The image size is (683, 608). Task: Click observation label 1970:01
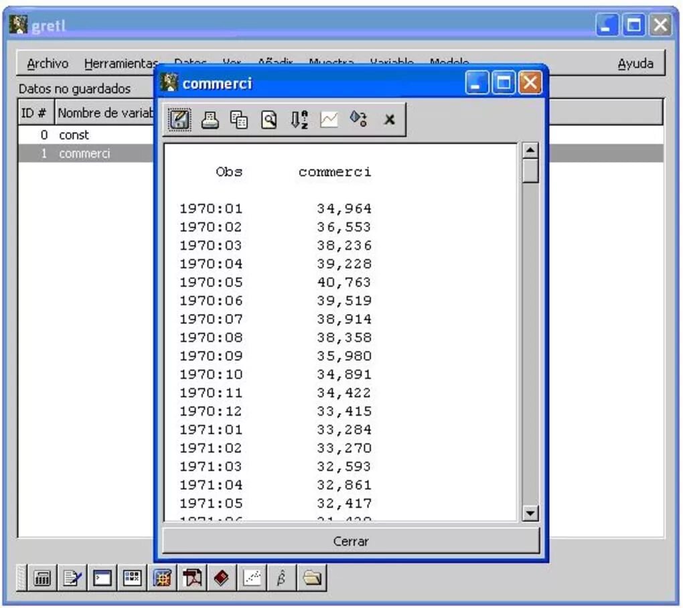pyautogui.click(x=211, y=209)
